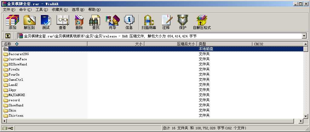This screenshot has height=132, width=310.
Task: Click the Virus Scan (扫描病毒) icon
Action: [149, 22]
